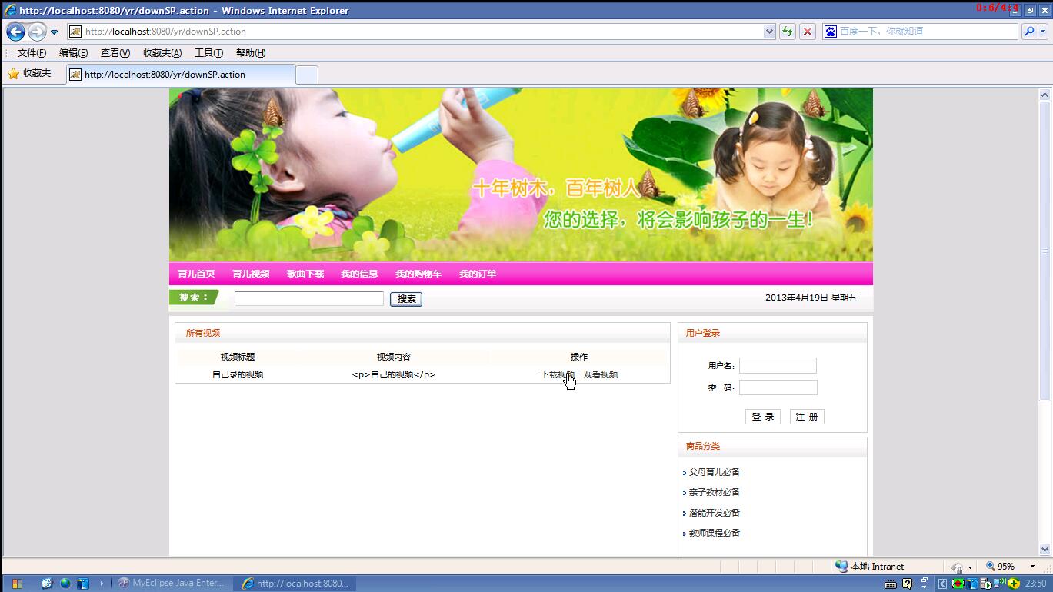Open the 潜能开发必备 category
The width and height of the screenshot is (1053, 592).
[714, 514]
